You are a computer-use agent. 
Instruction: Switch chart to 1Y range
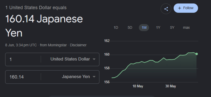point(158,28)
